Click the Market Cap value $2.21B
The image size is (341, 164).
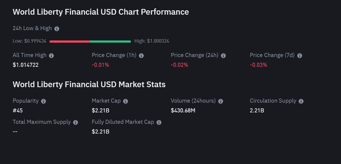(100, 111)
